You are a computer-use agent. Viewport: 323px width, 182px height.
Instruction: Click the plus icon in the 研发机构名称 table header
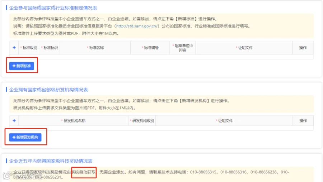pos(14,121)
